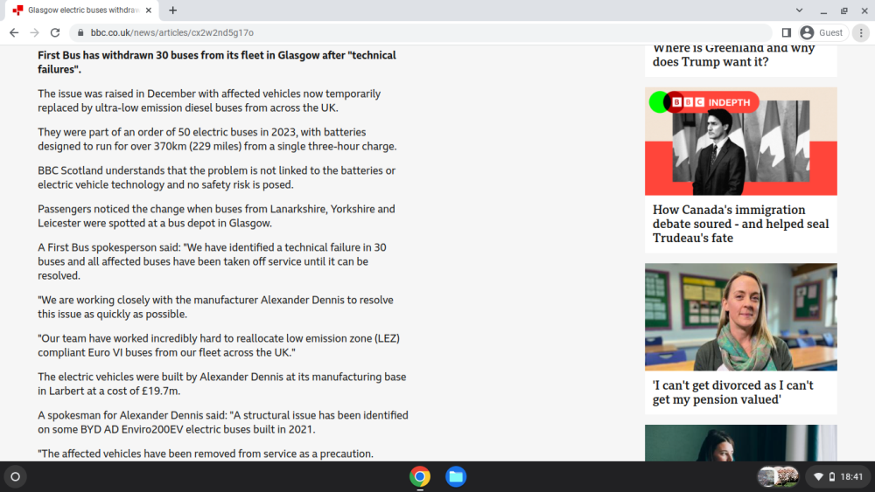The height and width of the screenshot is (492, 875).
Task: Open the side panel icon
Action: click(787, 33)
